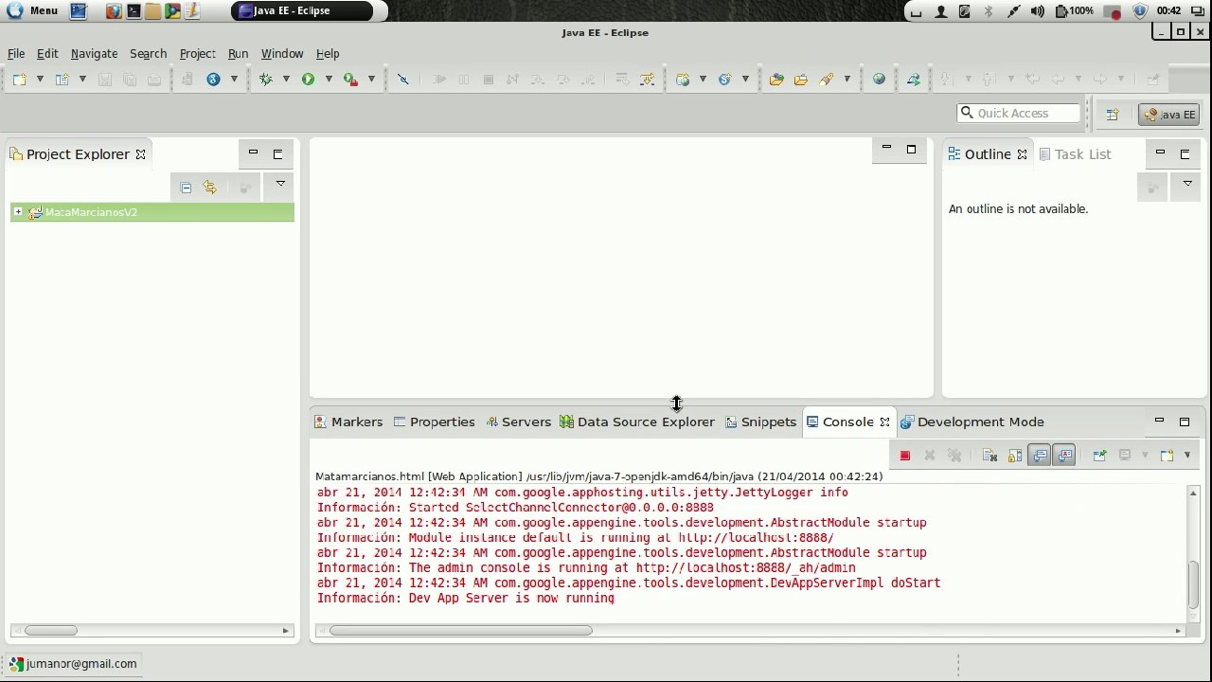The image size is (1212, 682).
Task: Click the Debug bug icon
Action: [266, 80]
